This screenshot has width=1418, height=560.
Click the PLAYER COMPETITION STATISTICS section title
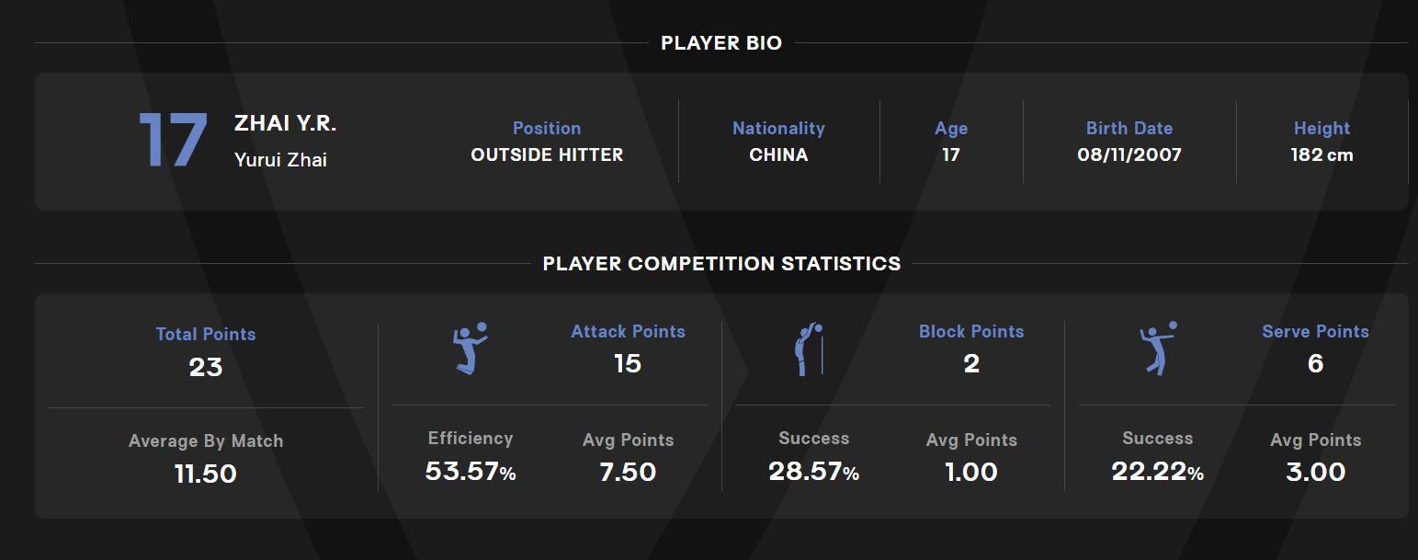coord(721,264)
